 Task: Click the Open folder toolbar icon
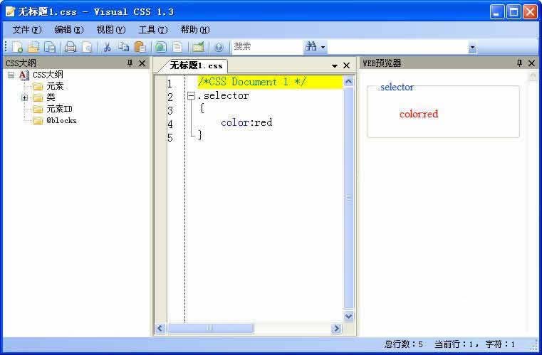coord(33,47)
